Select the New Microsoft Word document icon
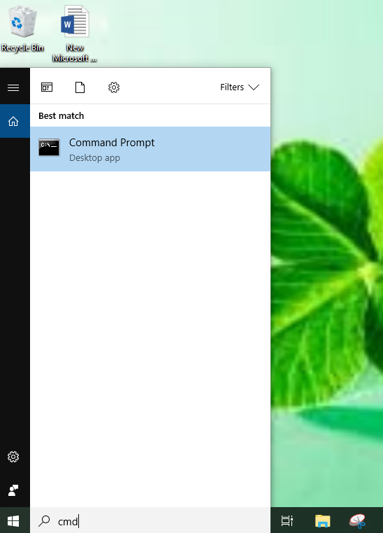 pyautogui.click(x=75, y=34)
